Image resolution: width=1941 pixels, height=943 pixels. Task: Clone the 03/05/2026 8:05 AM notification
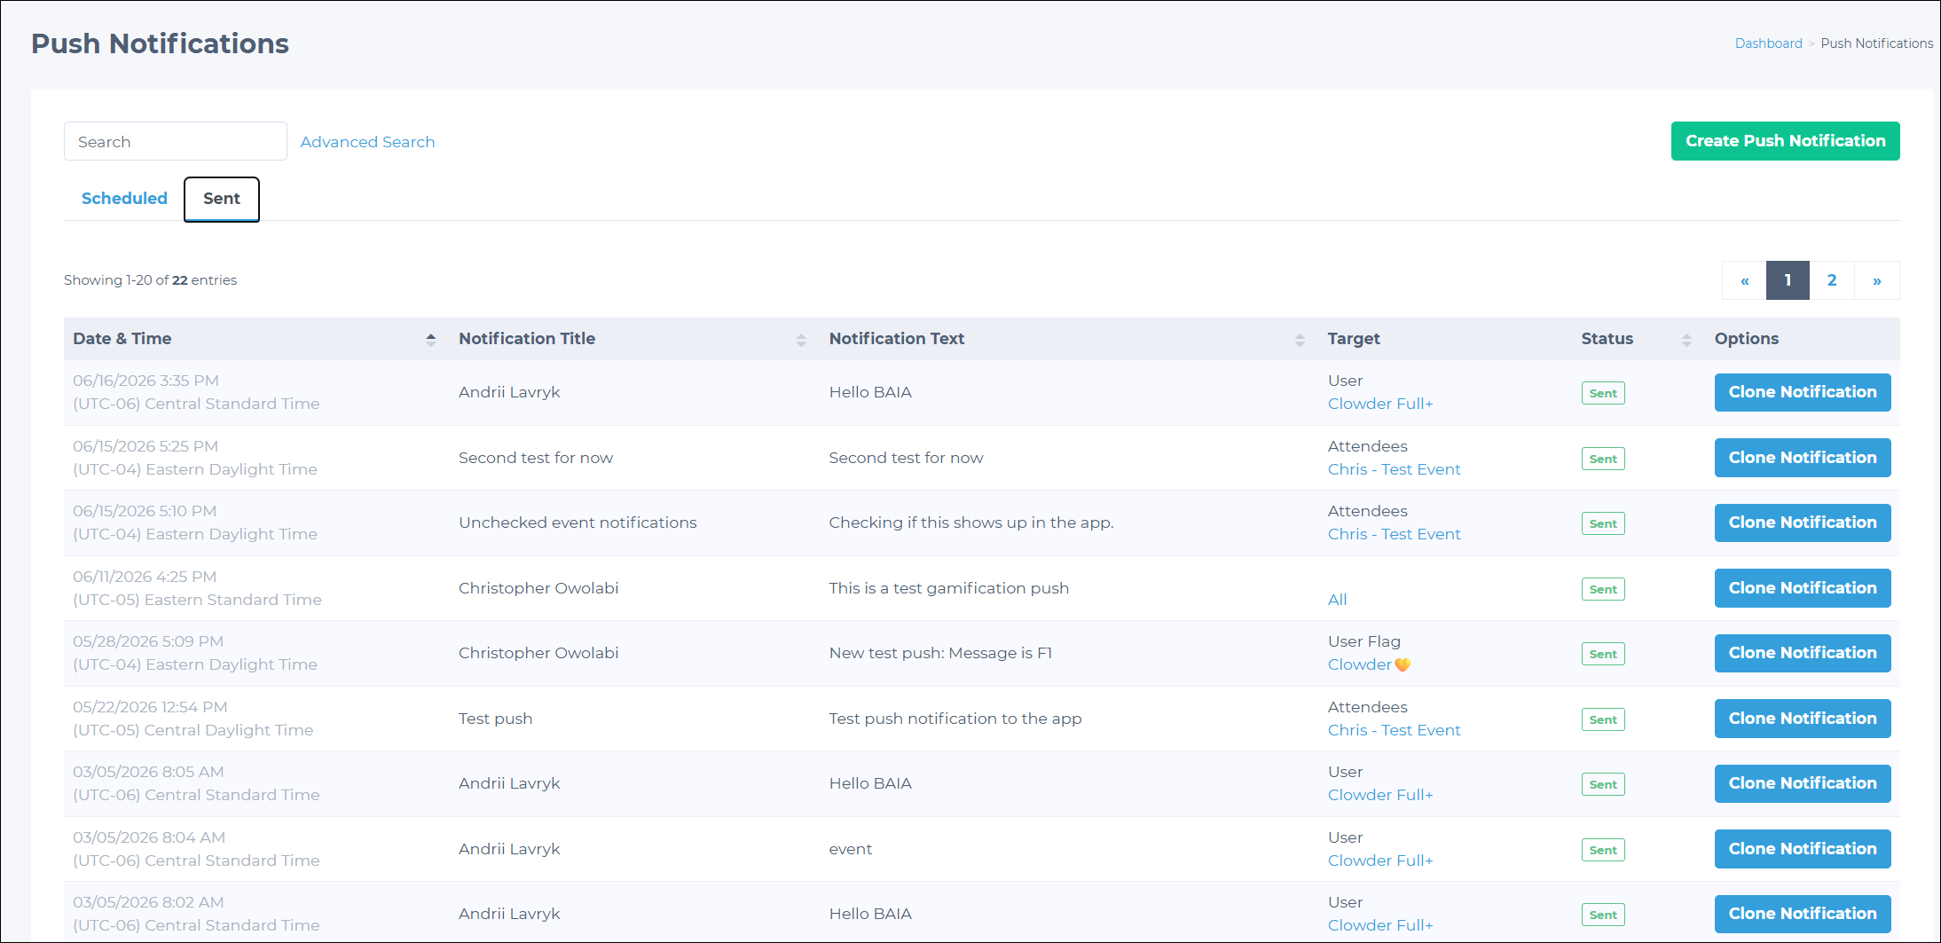point(1803,783)
